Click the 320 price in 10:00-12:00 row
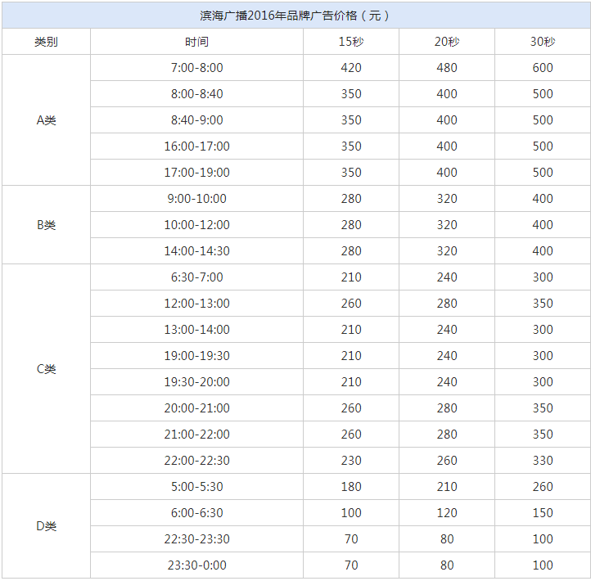Viewport: 591px width, 581px height. 447,225
